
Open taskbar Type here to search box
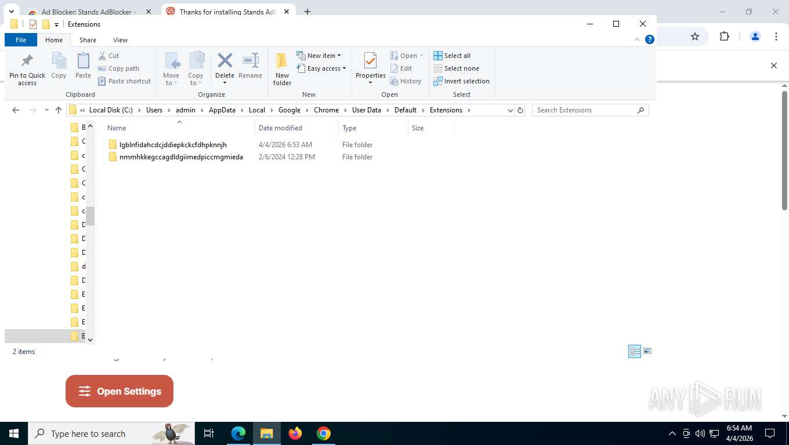click(111, 433)
